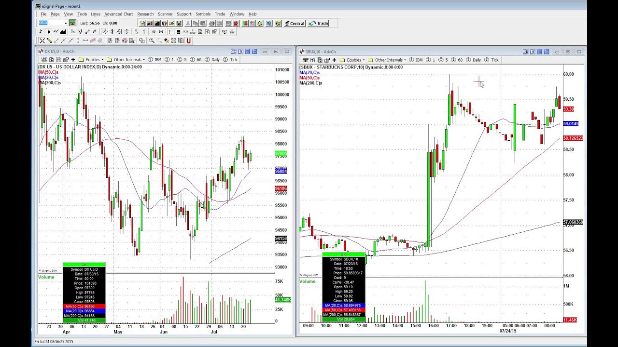This screenshot has height=347, width=618.
Task: Click MA(200,C)s label in SBUX chart
Action: (x=310, y=83)
